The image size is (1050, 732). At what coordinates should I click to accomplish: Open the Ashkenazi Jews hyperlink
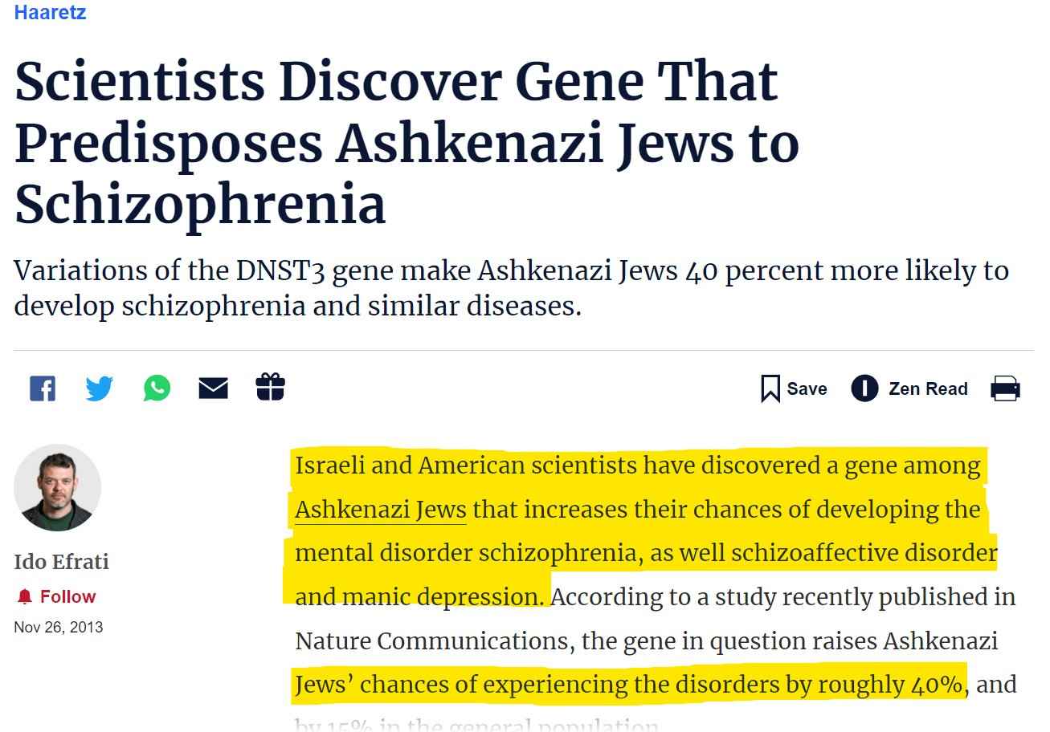coord(380,510)
